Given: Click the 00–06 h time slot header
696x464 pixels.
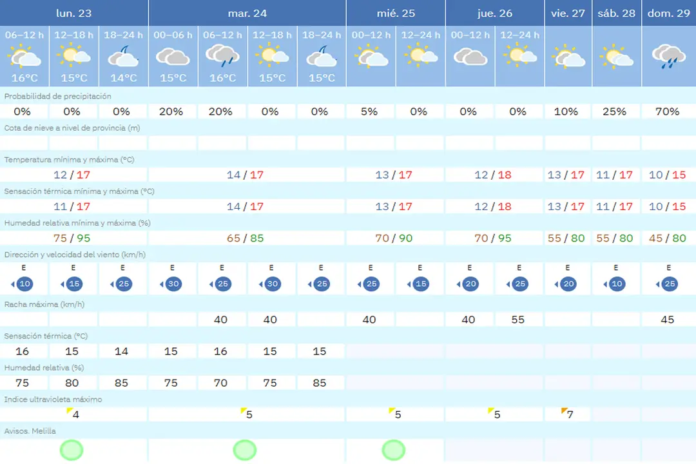Looking at the screenshot, I should (173, 35).
